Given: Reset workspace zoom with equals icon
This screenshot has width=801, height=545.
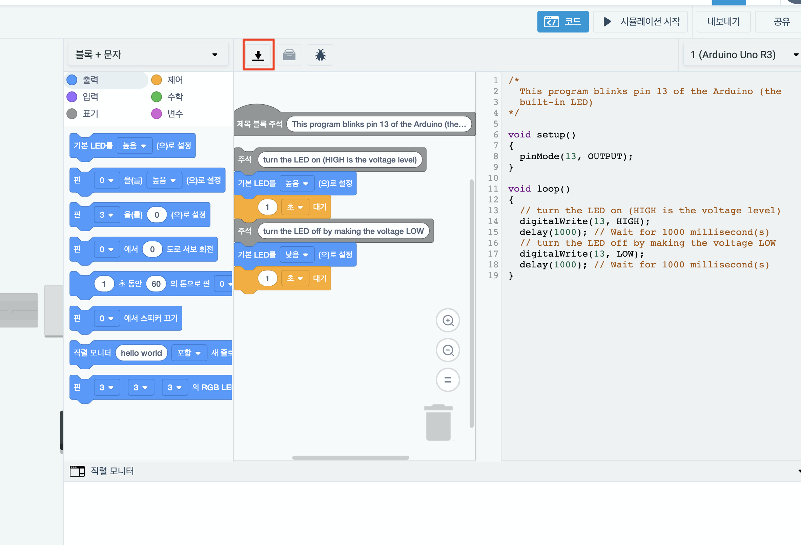Looking at the screenshot, I should 447,380.
